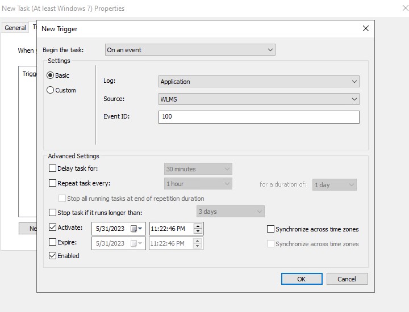Image resolution: width=409 pixels, height=312 pixels.
Task: Uncheck the Activate checkbox
Action: (52, 227)
